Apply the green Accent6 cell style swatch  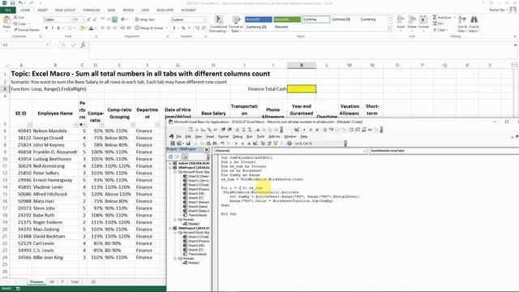coord(287,19)
